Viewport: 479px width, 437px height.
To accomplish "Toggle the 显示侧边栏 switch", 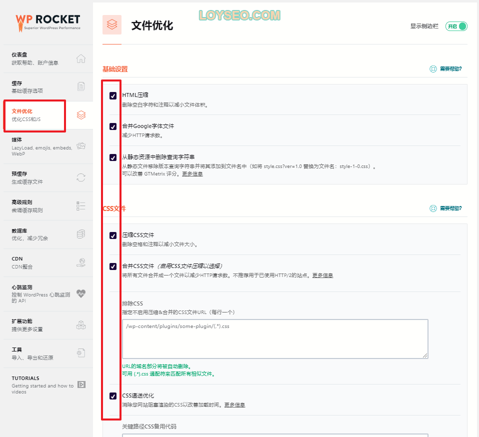I will [x=456, y=26].
